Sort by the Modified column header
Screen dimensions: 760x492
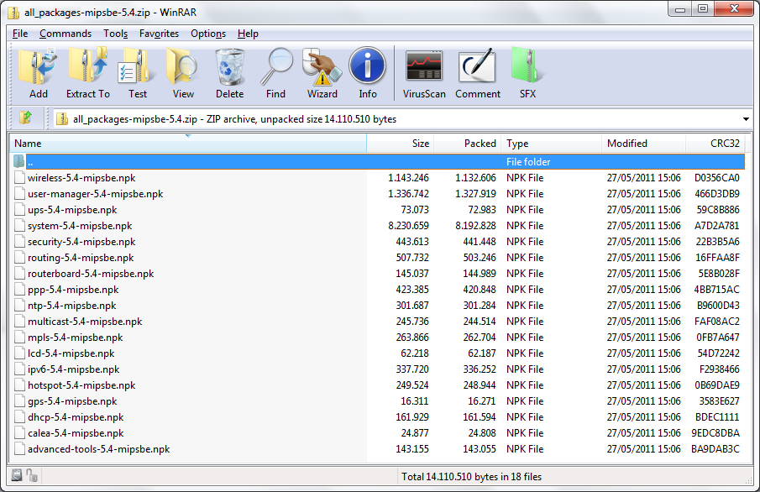[x=643, y=144]
